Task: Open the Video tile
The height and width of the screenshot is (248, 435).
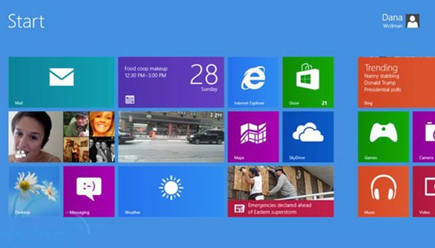Action: pos(424,192)
